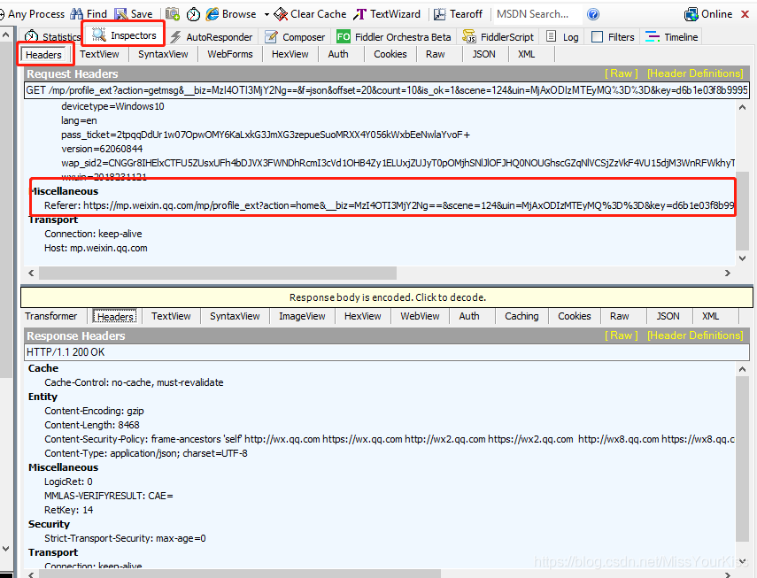Select the 'Content-Length: 8468' header row
Screen dimensions: 757x578
(x=92, y=425)
